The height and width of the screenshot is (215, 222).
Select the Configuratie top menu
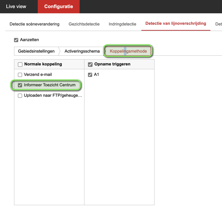click(x=59, y=7)
